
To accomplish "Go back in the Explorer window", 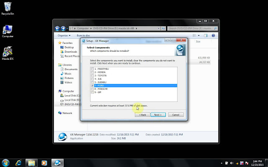I will point(57,28).
